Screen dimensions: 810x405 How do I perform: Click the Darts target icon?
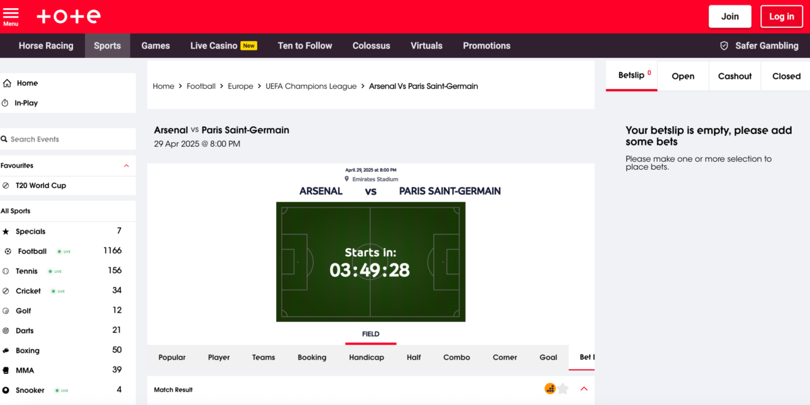click(x=6, y=331)
